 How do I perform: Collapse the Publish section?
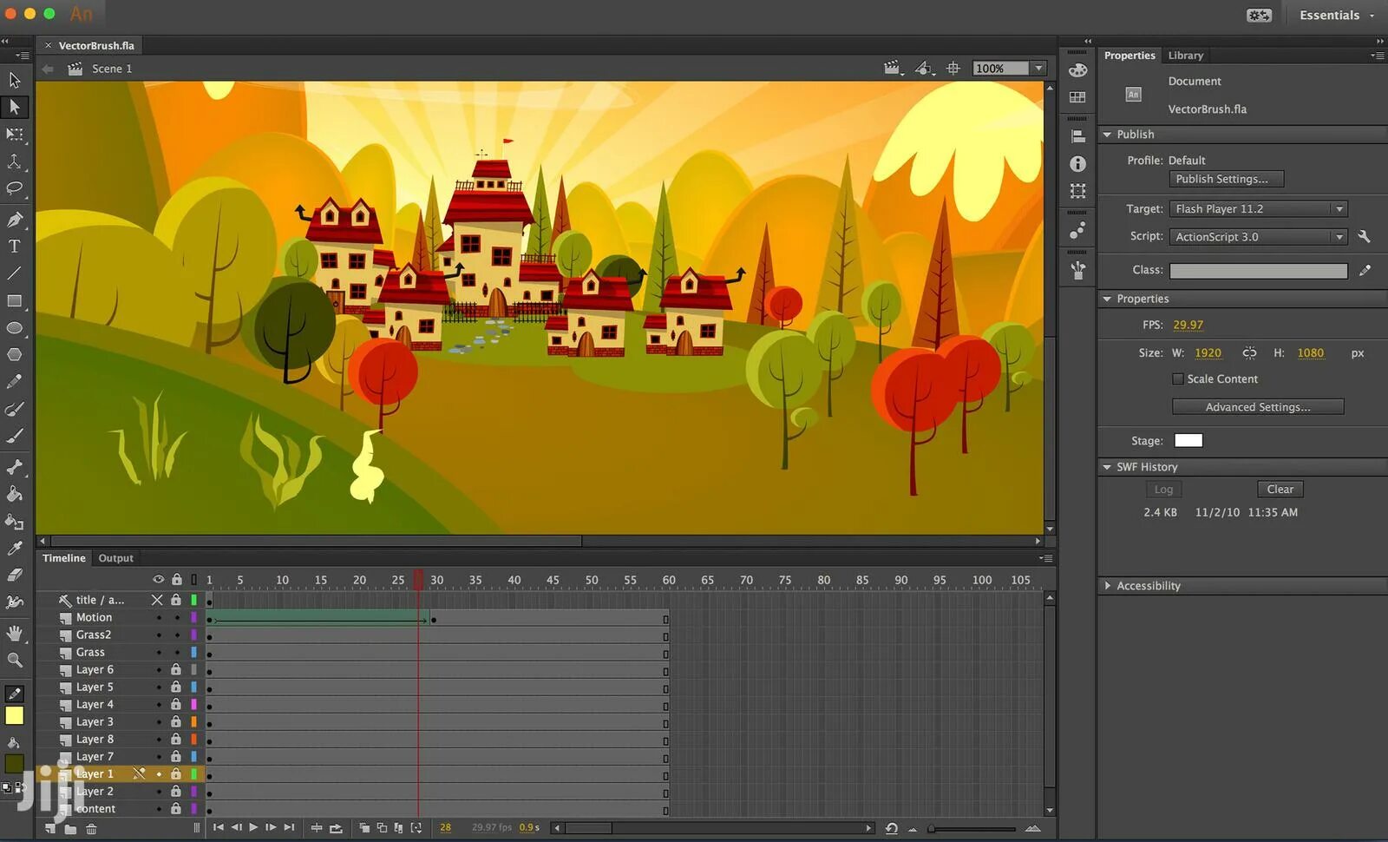point(1107,135)
